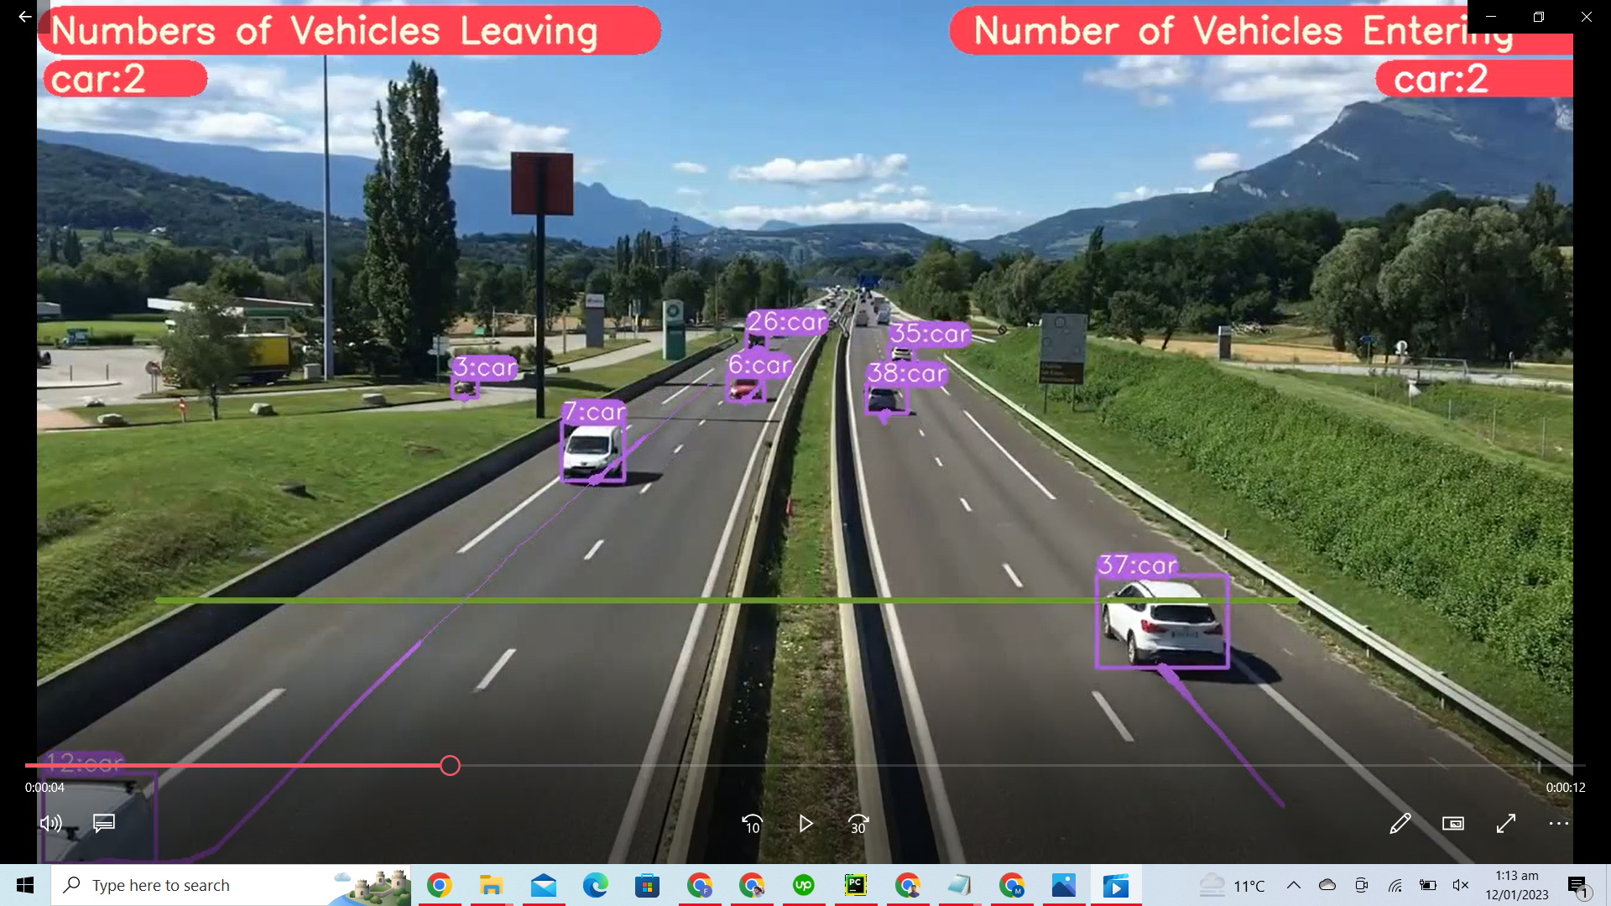Switch to mini view mode
The width and height of the screenshot is (1611, 906).
pyautogui.click(x=1453, y=824)
